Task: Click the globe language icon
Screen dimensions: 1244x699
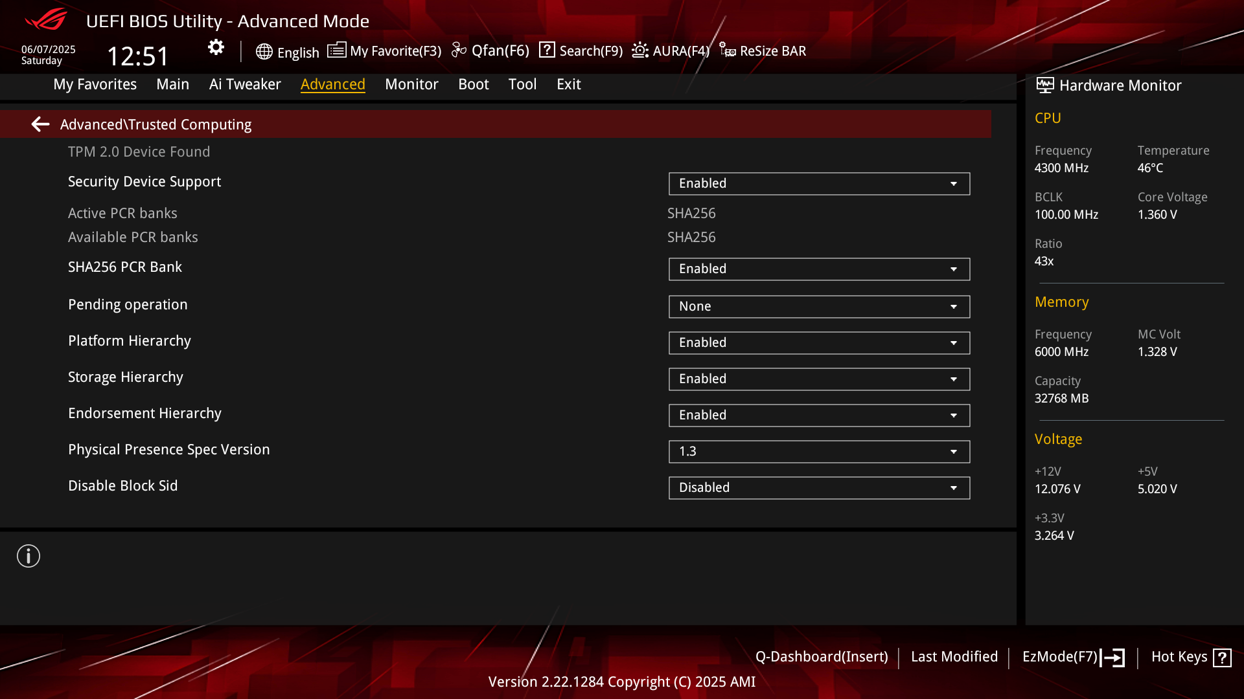Action: pos(264,52)
